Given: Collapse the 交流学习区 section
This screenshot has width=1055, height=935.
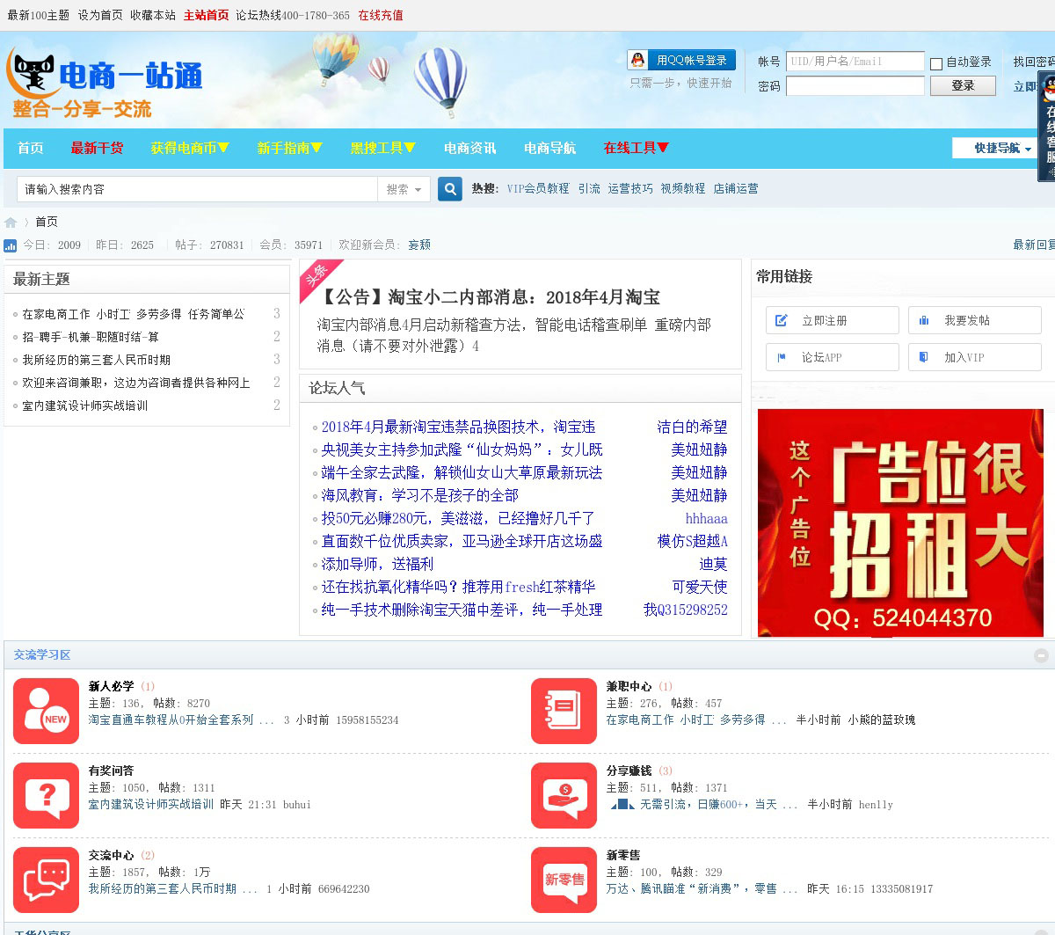Looking at the screenshot, I should (1041, 655).
